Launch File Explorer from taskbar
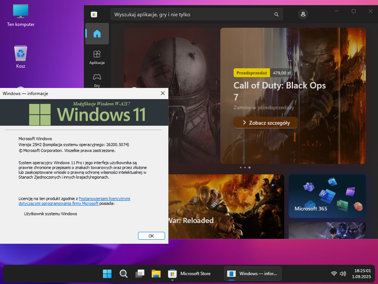Image resolution: width=378 pixels, height=284 pixels. [x=156, y=274]
